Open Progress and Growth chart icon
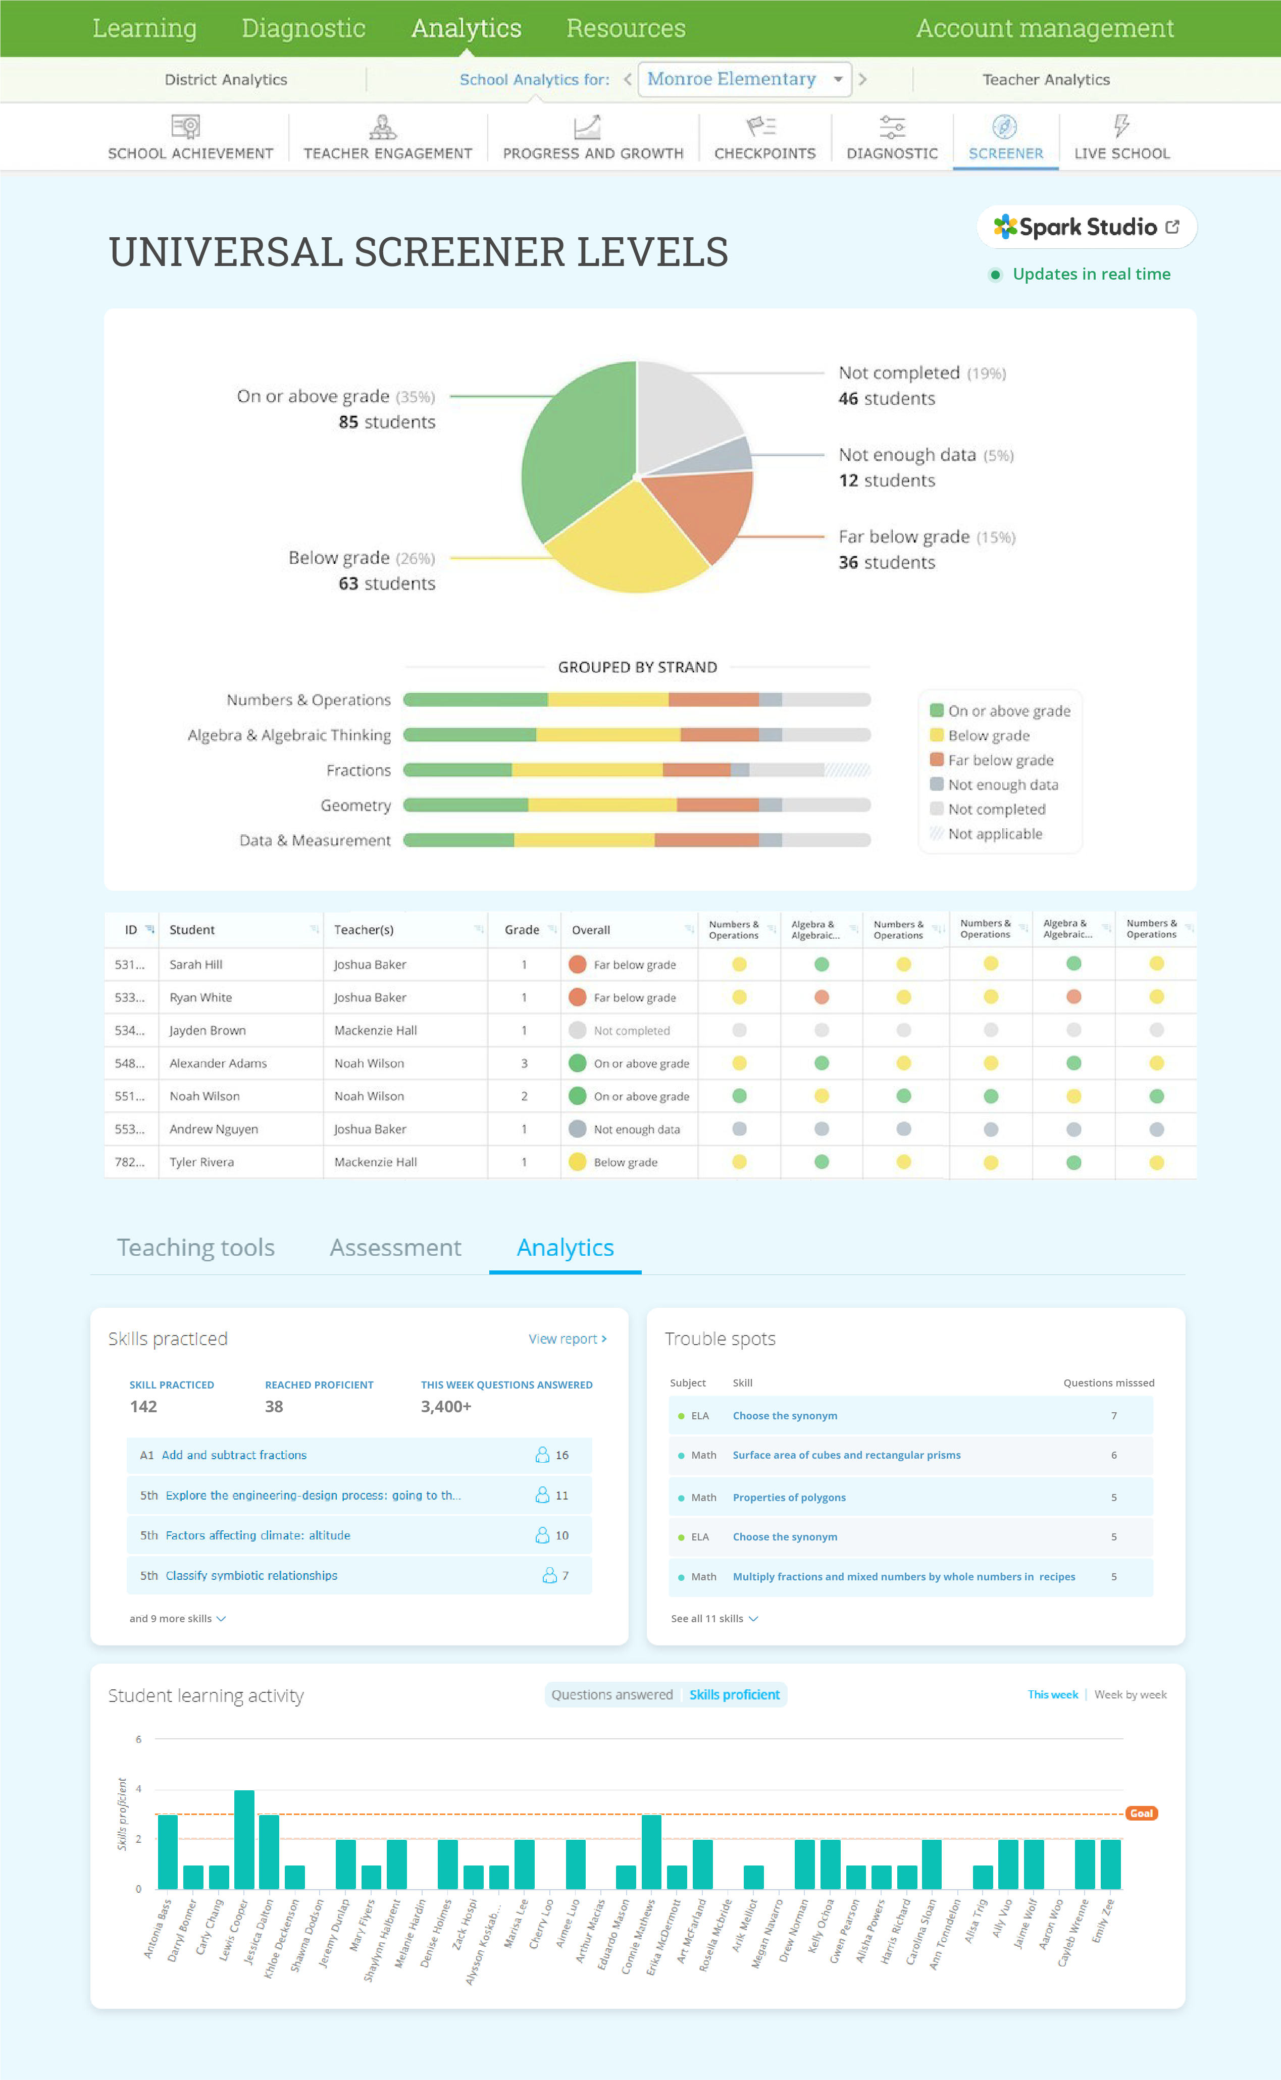Image resolution: width=1281 pixels, height=2080 pixels. (x=587, y=127)
